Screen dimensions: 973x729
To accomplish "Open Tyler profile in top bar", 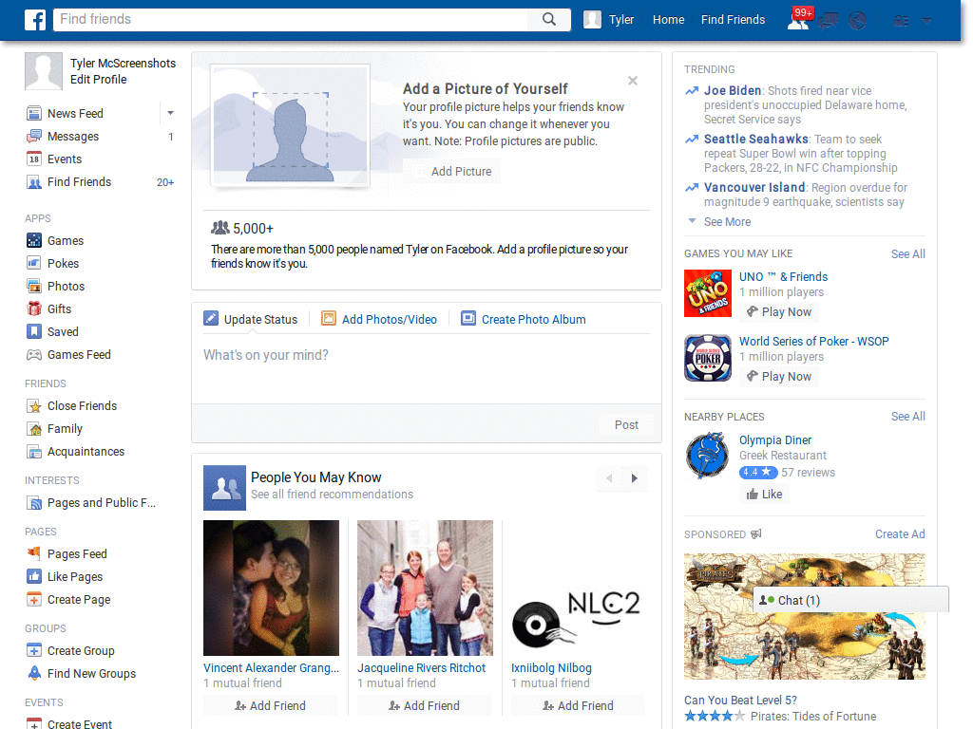I will click(609, 20).
